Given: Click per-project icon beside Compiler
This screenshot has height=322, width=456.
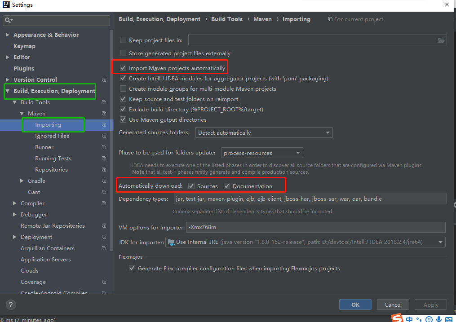Looking at the screenshot, I should (x=104, y=203).
